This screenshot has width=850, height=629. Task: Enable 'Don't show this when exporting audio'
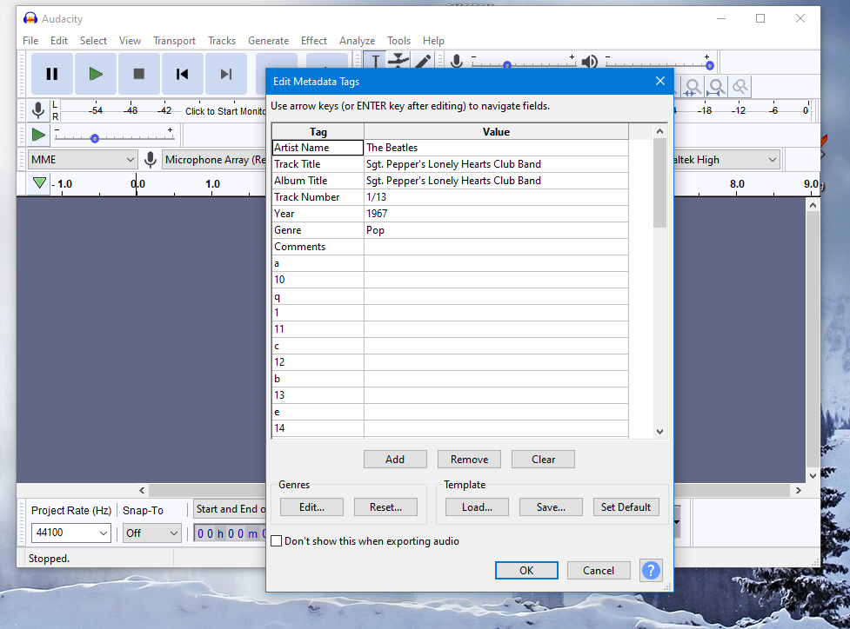[x=276, y=540]
